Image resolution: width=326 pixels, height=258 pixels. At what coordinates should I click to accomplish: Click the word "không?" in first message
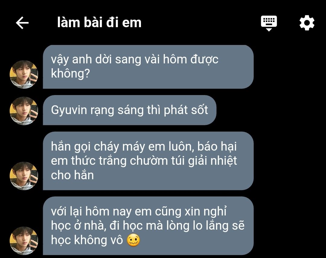[70, 74]
